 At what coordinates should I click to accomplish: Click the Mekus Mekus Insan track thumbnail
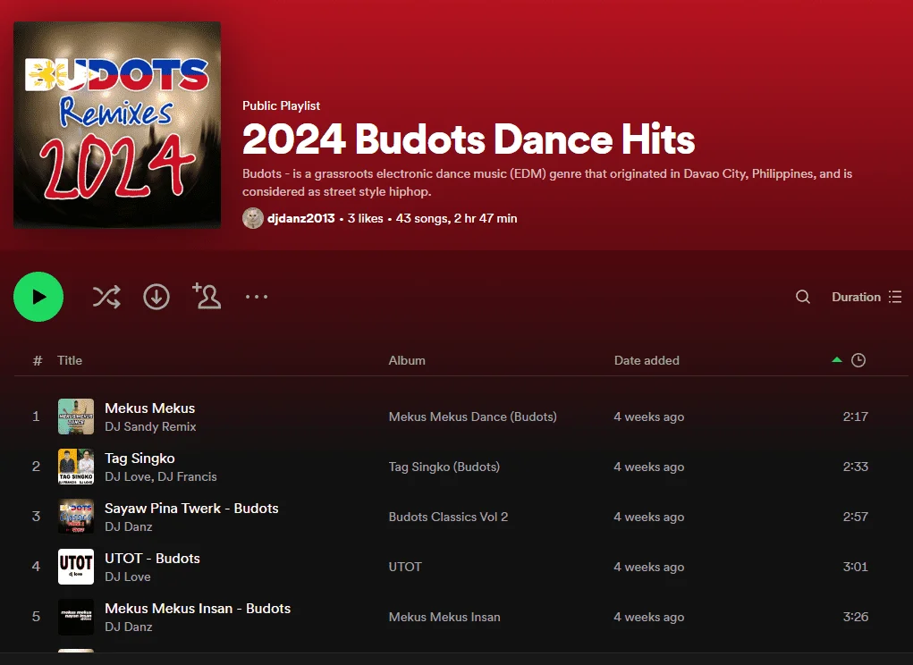(76, 617)
